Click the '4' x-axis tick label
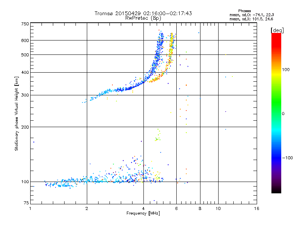Viewport: 302px width, 227px height. (x=143, y=208)
